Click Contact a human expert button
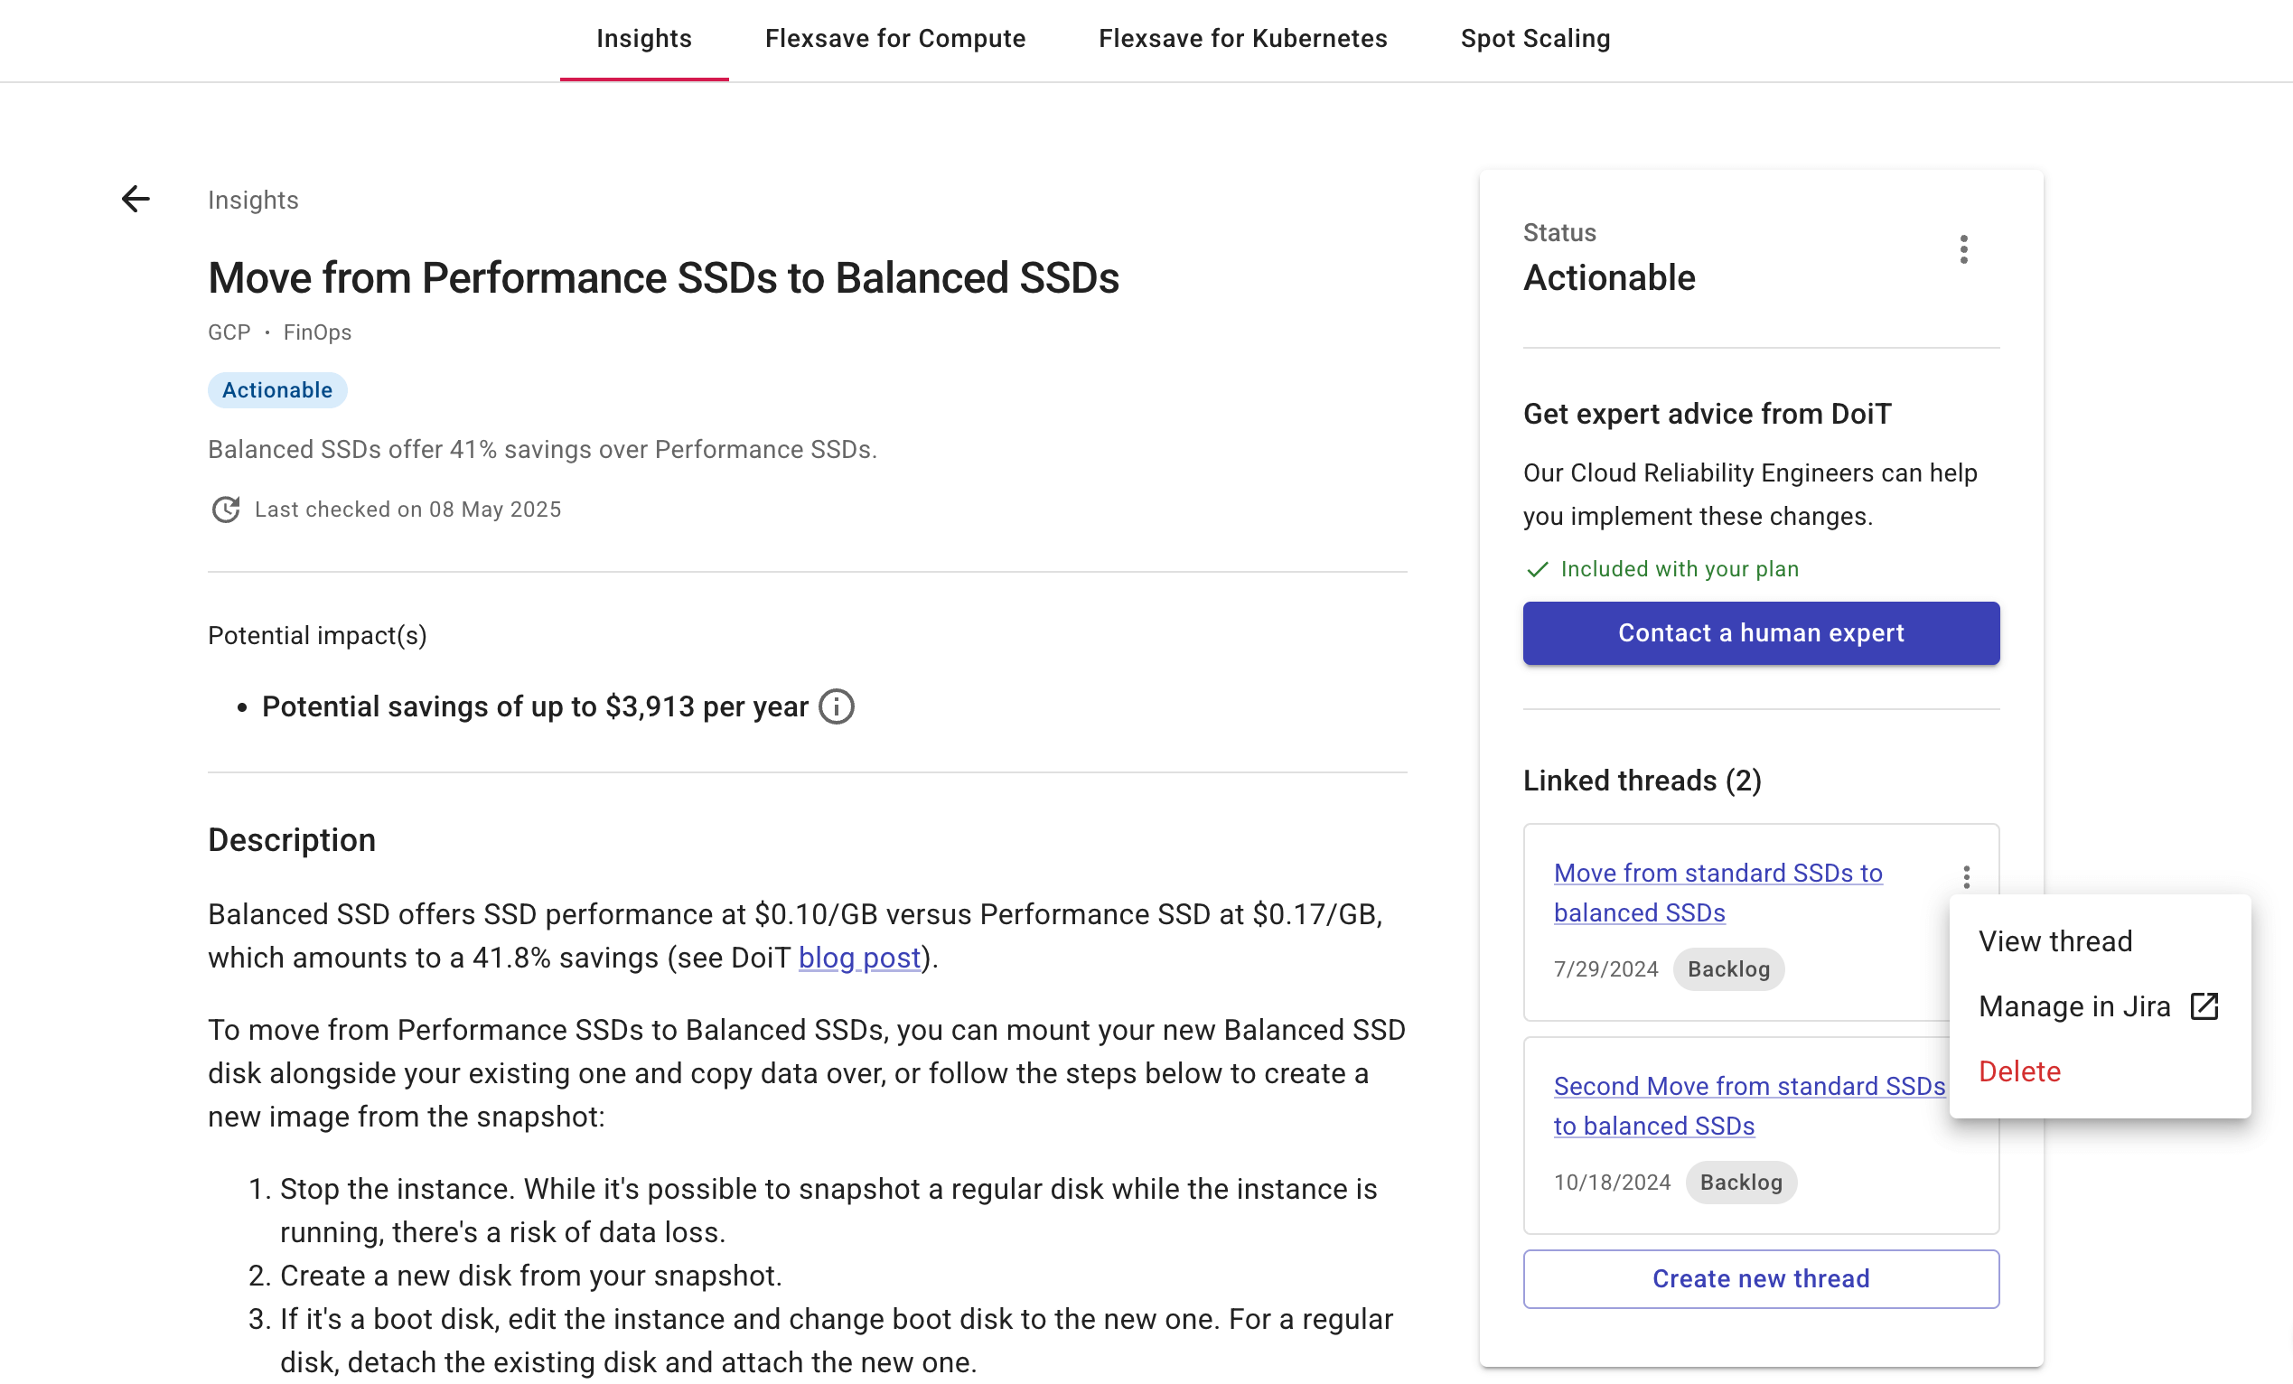 click(1761, 633)
